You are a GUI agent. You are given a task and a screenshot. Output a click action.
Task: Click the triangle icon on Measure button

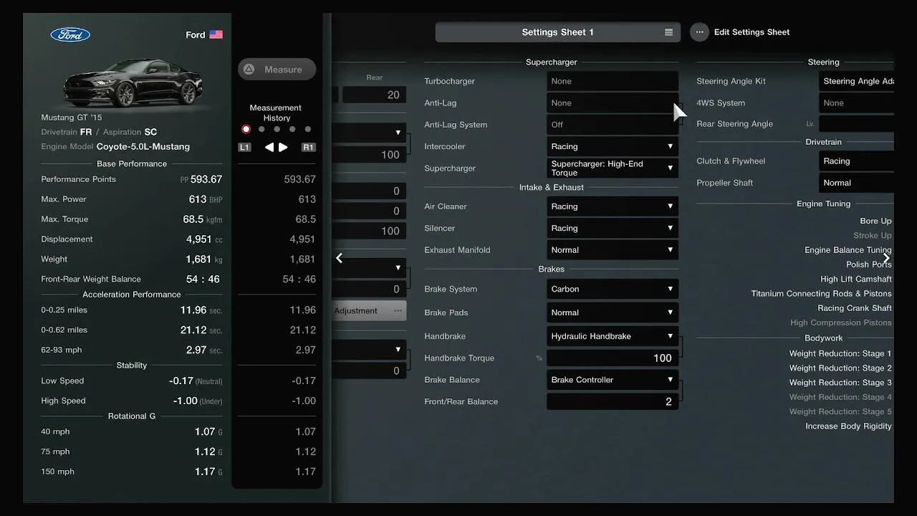click(x=249, y=70)
